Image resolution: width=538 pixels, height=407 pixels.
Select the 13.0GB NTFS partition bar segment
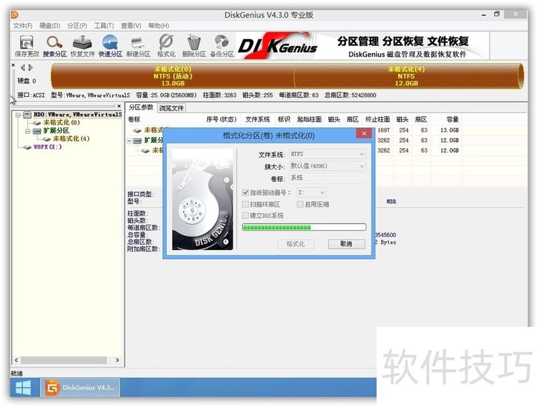tap(173, 76)
